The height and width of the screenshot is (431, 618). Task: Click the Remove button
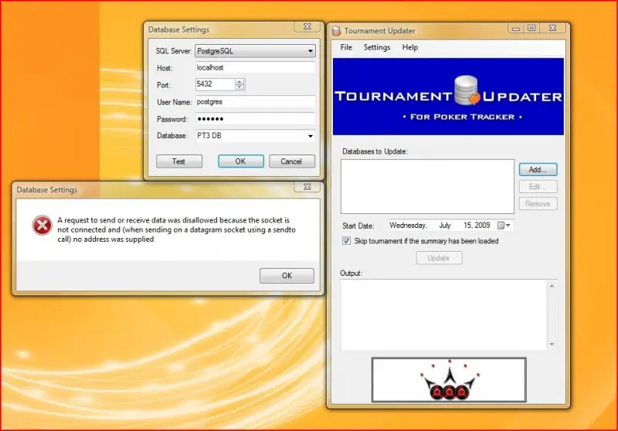click(538, 204)
